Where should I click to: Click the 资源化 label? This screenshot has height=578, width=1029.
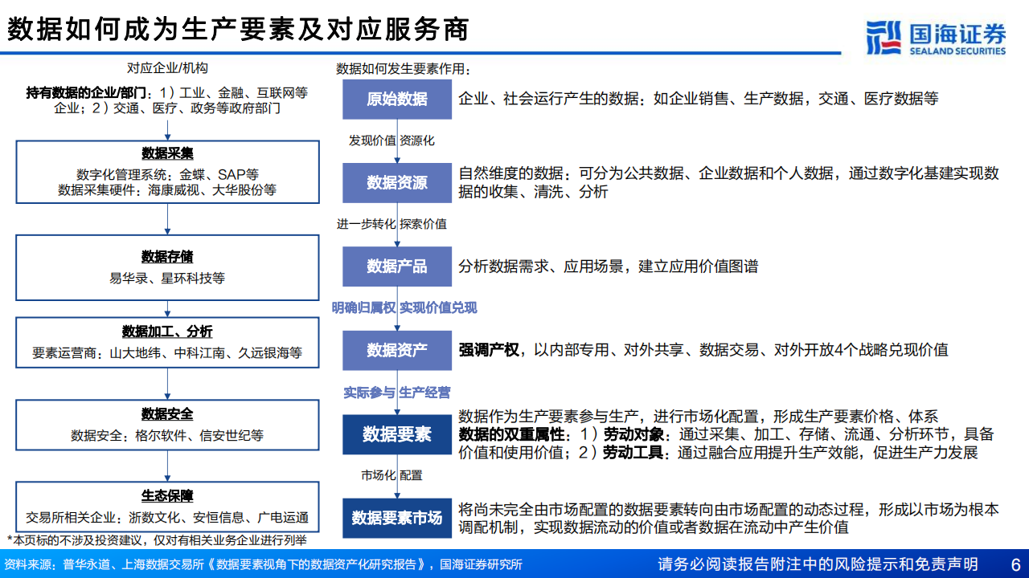(417, 140)
